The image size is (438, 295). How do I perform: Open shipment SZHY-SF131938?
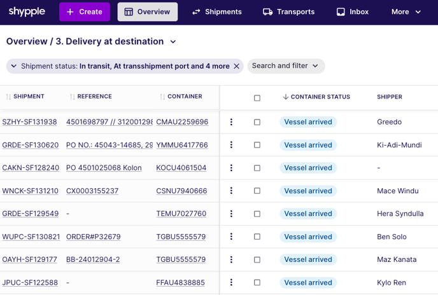(x=30, y=122)
